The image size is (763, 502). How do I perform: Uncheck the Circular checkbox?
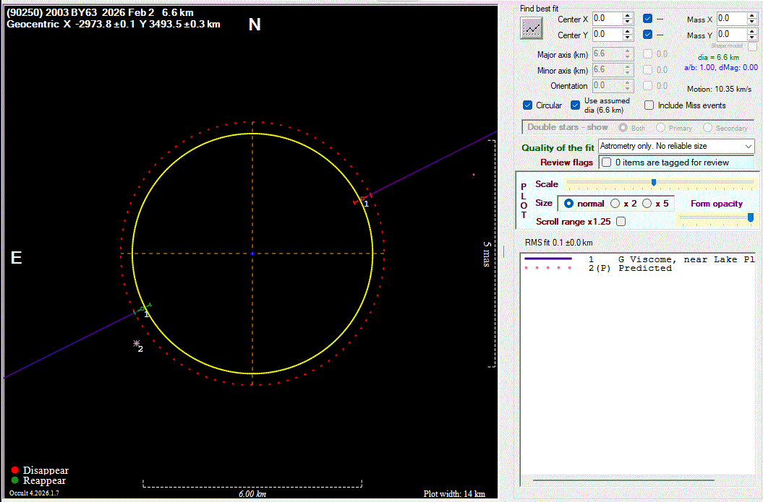[527, 105]
